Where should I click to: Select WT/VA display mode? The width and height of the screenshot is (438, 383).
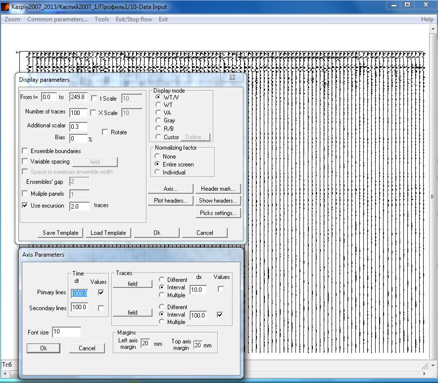[x=158, y=97]
